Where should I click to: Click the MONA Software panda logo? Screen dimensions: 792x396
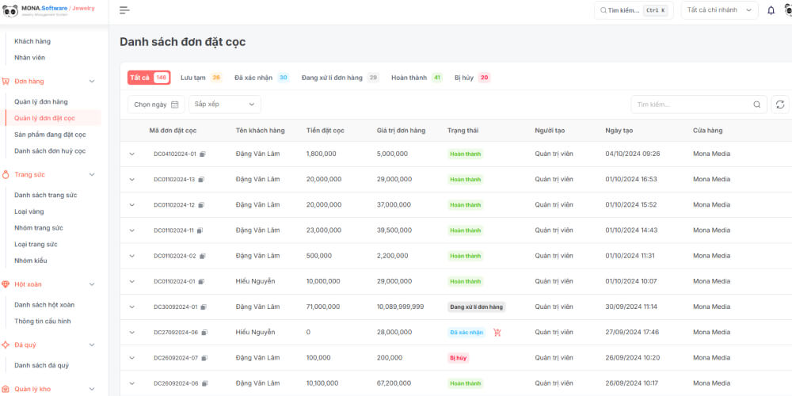[x=10, y=10]
